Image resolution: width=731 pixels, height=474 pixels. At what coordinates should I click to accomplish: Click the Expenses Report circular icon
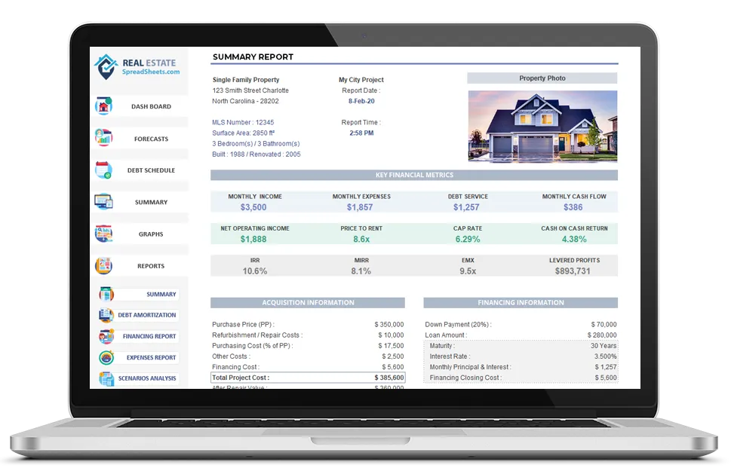[107, 358]
